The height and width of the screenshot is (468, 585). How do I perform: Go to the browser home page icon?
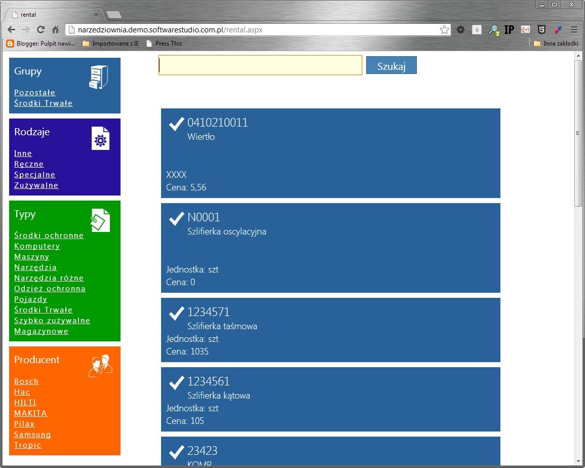click(x=56, y=30)
